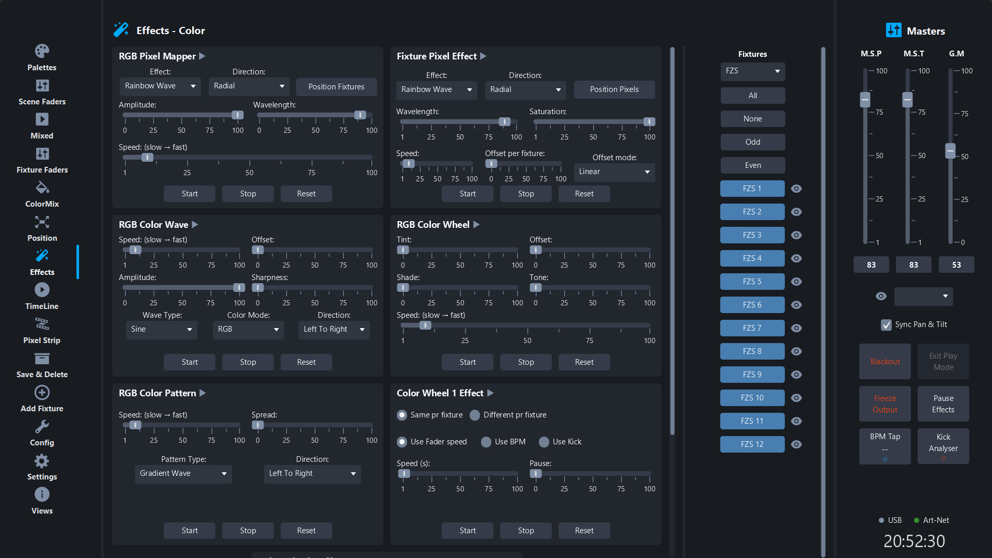Click the G.M master fader handle

click(950, 151)
